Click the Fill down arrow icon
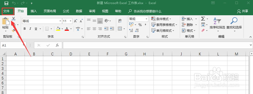 pyautogui.click(x=203, y=25)
